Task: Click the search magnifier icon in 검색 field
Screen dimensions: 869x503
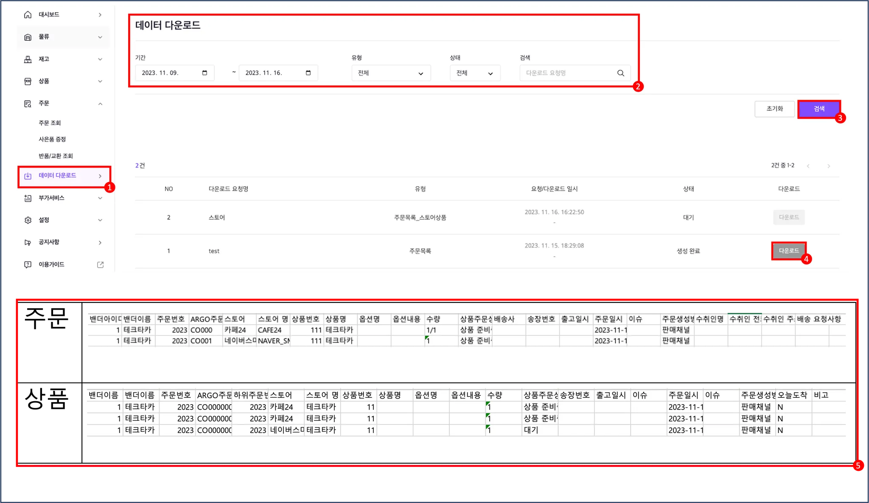Action: point(620,73)
